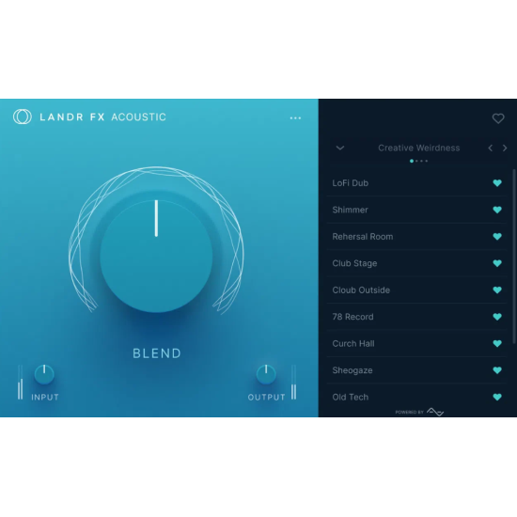517x517 pixels.
Task: Unfavorite Shimmer heart icon
Action: [497, 210]
